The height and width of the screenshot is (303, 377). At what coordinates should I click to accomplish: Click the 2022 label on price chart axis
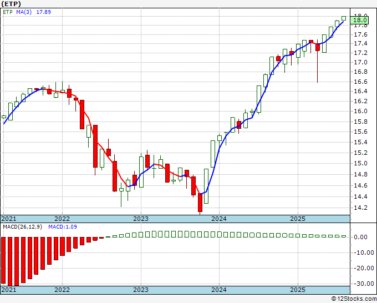[62, 219]
